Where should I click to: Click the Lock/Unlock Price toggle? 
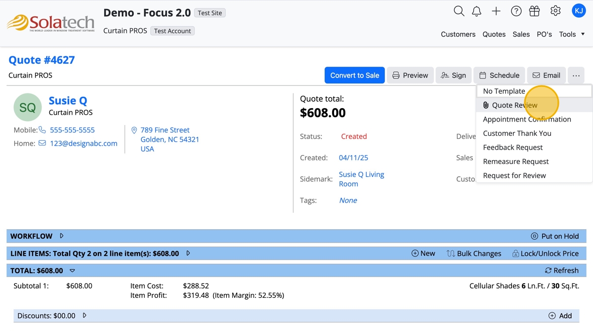(x=545, y=253)
